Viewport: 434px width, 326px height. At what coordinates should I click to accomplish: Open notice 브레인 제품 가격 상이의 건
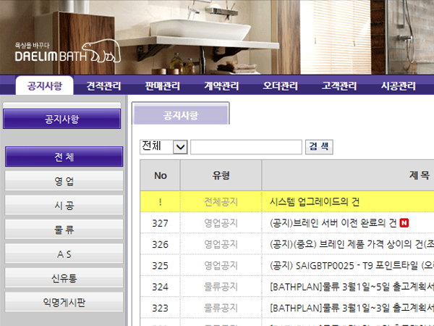352,244
